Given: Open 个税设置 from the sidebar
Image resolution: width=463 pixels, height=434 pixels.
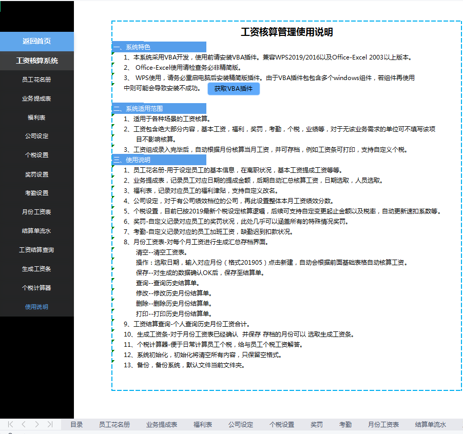Looking at the screenshot, I should coord(37,155).
